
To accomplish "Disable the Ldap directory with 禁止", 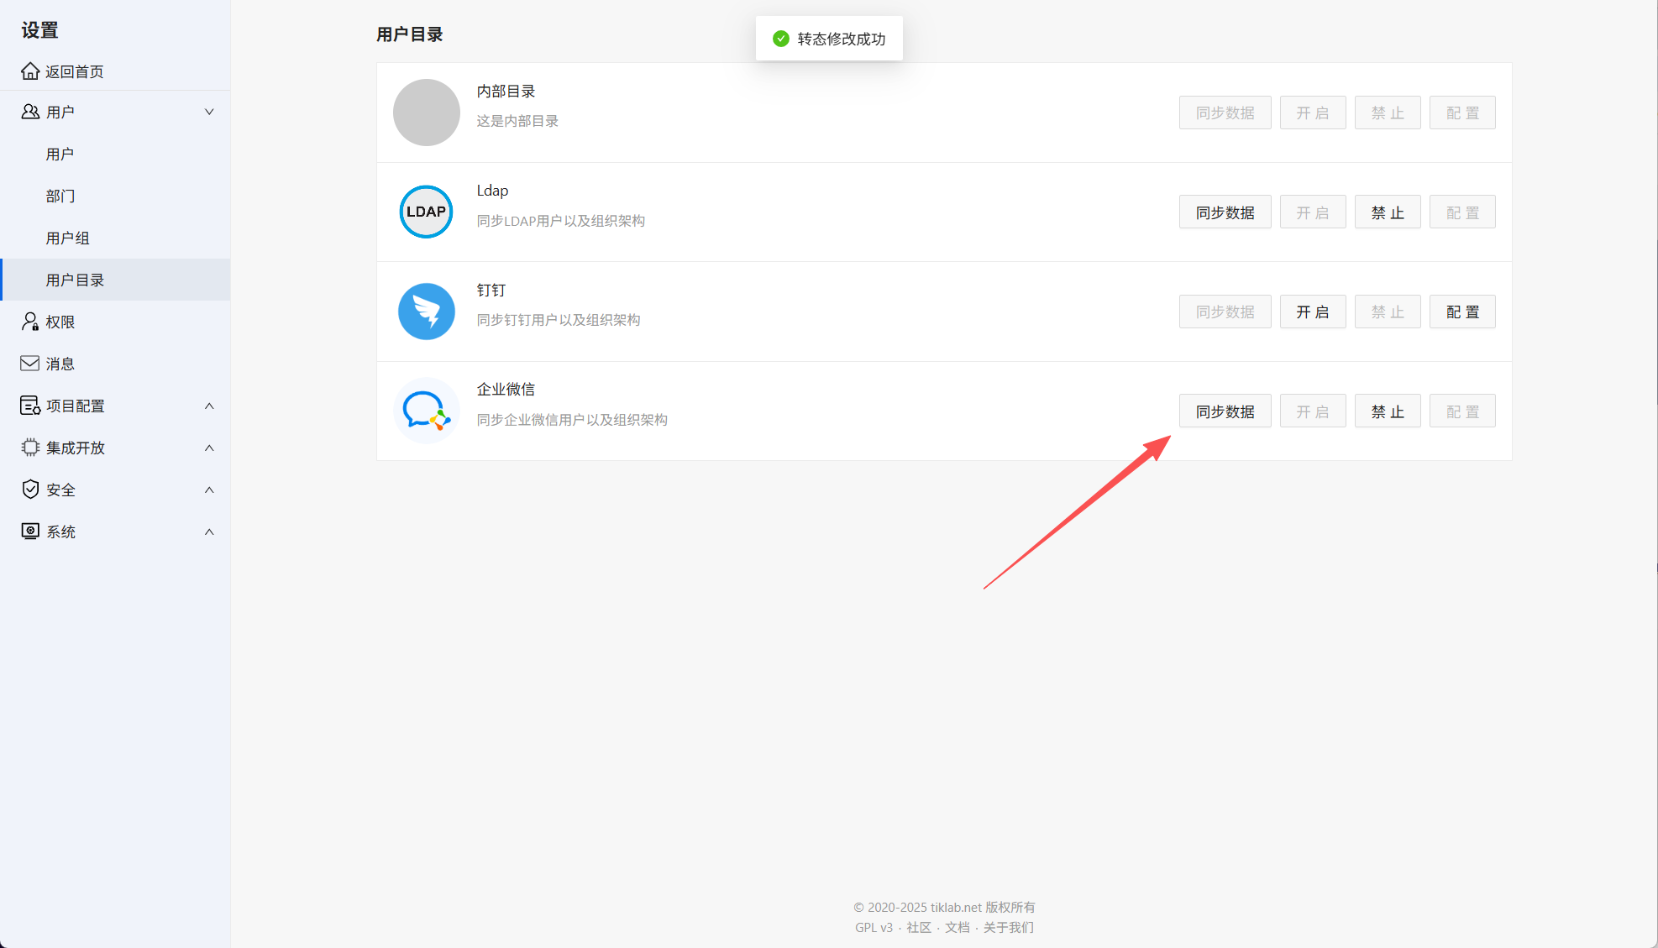I will tap(1387, 212).
